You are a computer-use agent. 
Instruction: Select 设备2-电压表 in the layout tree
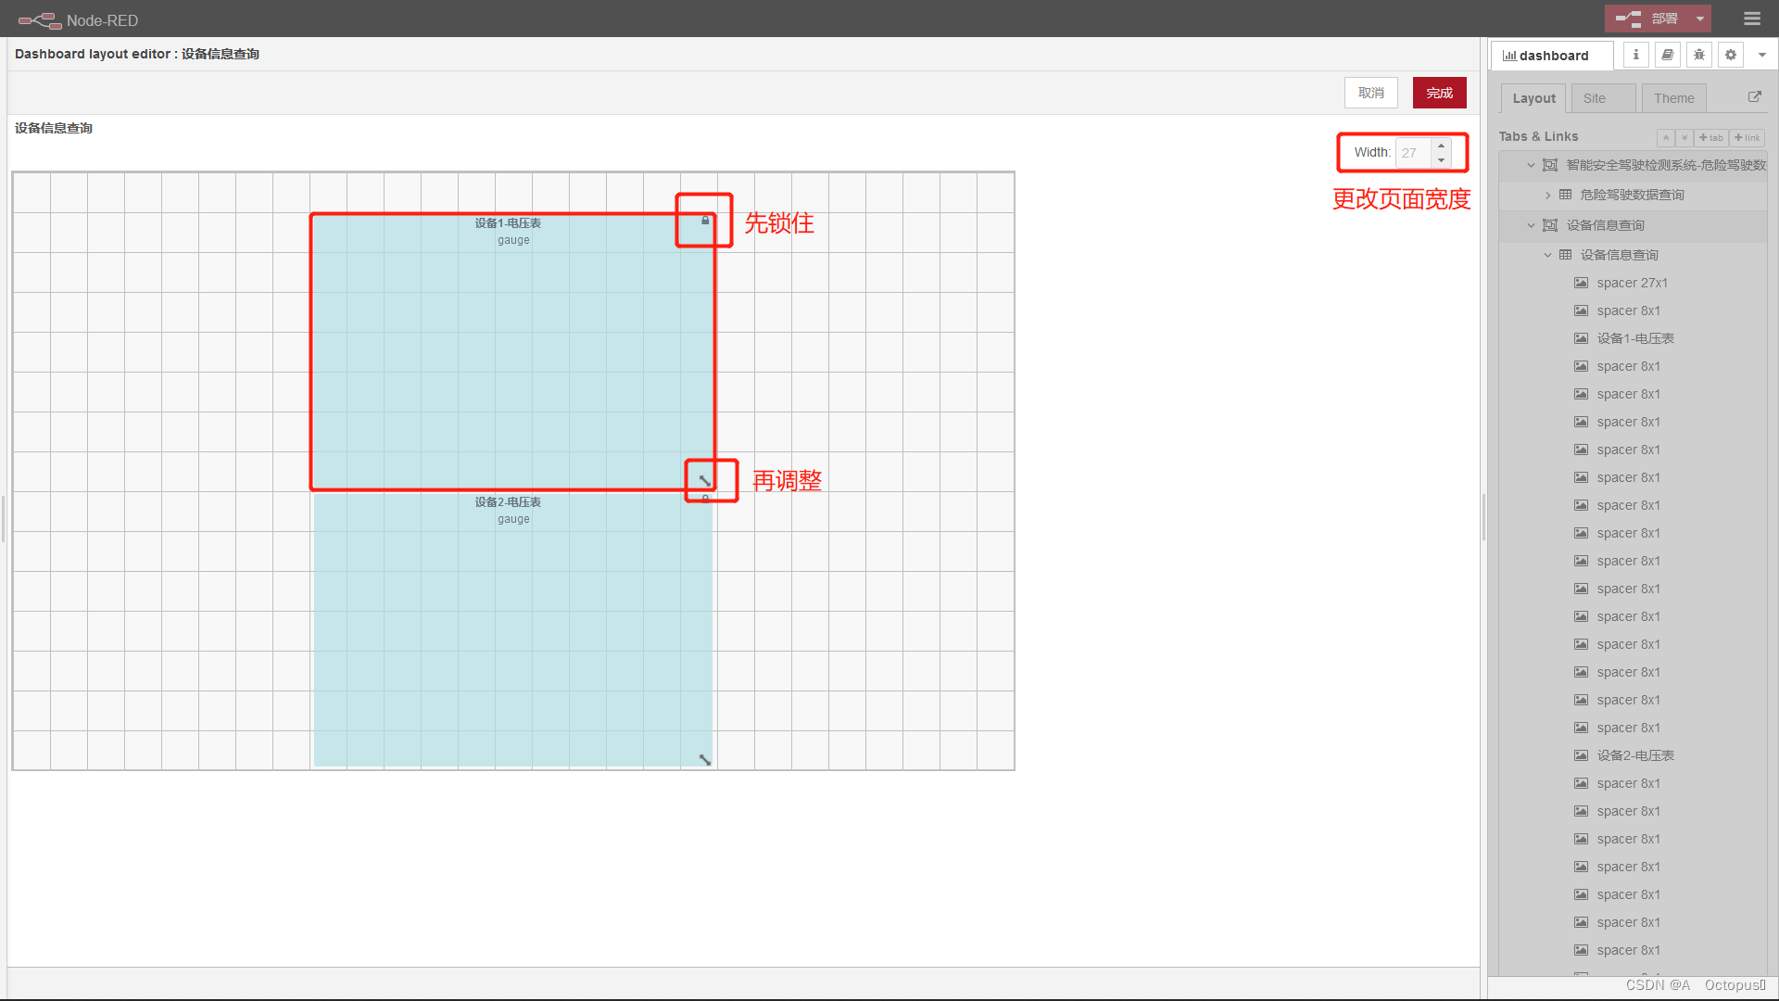pos(1634,755)
